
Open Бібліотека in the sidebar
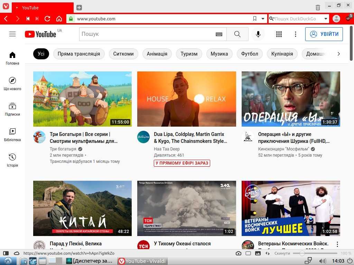click(x=12, y=135)
